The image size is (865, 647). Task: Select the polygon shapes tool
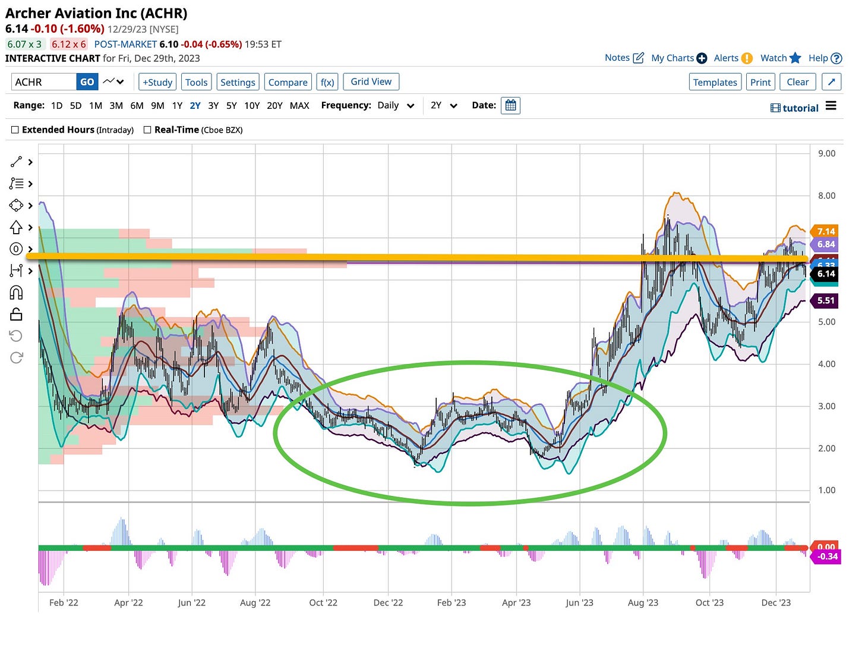tap(16, 205)
